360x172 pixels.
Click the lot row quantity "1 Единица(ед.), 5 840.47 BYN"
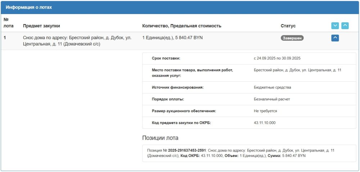(x=172, y=37)
